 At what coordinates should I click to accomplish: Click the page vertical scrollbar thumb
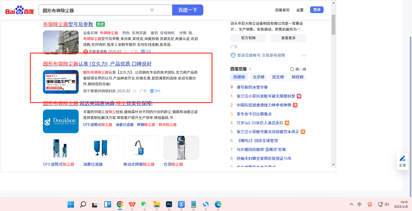pyautogui.click(x=333, y=24)
